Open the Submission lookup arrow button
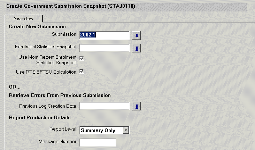This screenshot has width=255, height=150. point(137,35)
